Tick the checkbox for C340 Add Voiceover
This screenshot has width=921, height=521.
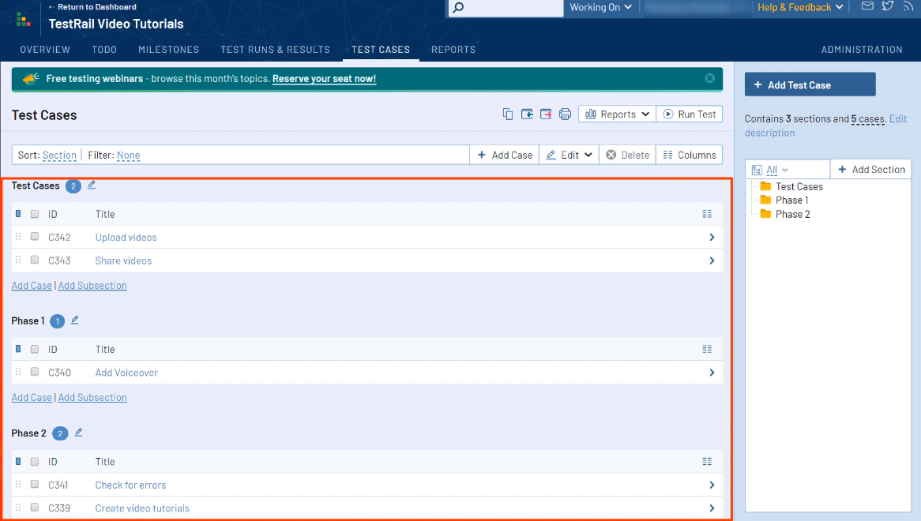pyautogui.click(x=35, y=372)
